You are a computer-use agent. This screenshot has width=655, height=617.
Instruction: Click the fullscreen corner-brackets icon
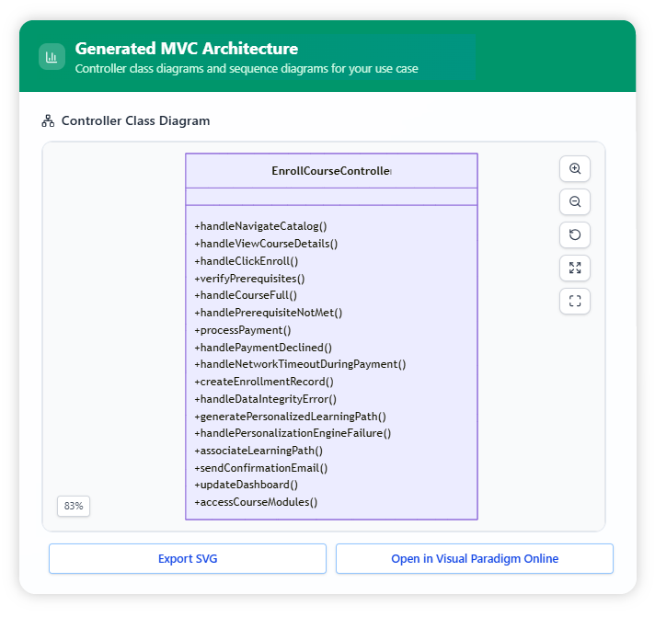(x=575, y=302)
